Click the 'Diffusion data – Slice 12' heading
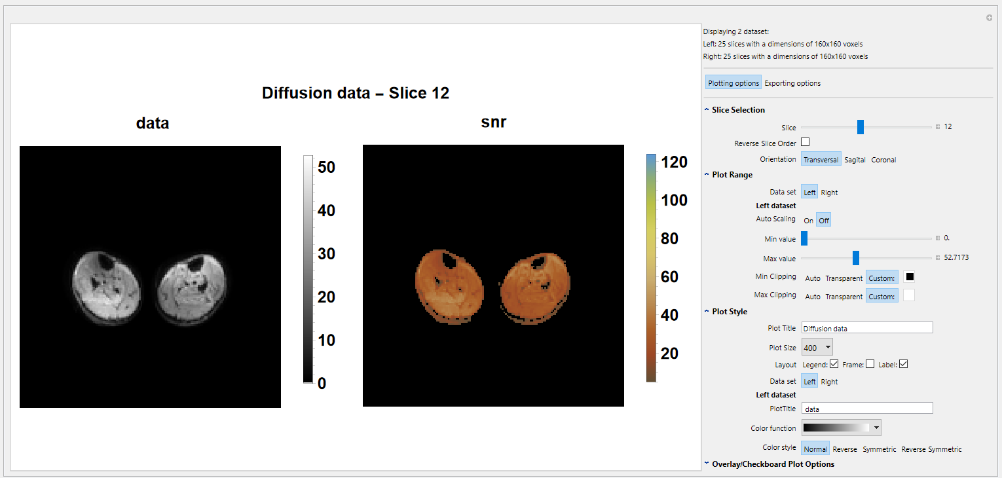Screen dimensions: 1002x478 tap(356, 93)
